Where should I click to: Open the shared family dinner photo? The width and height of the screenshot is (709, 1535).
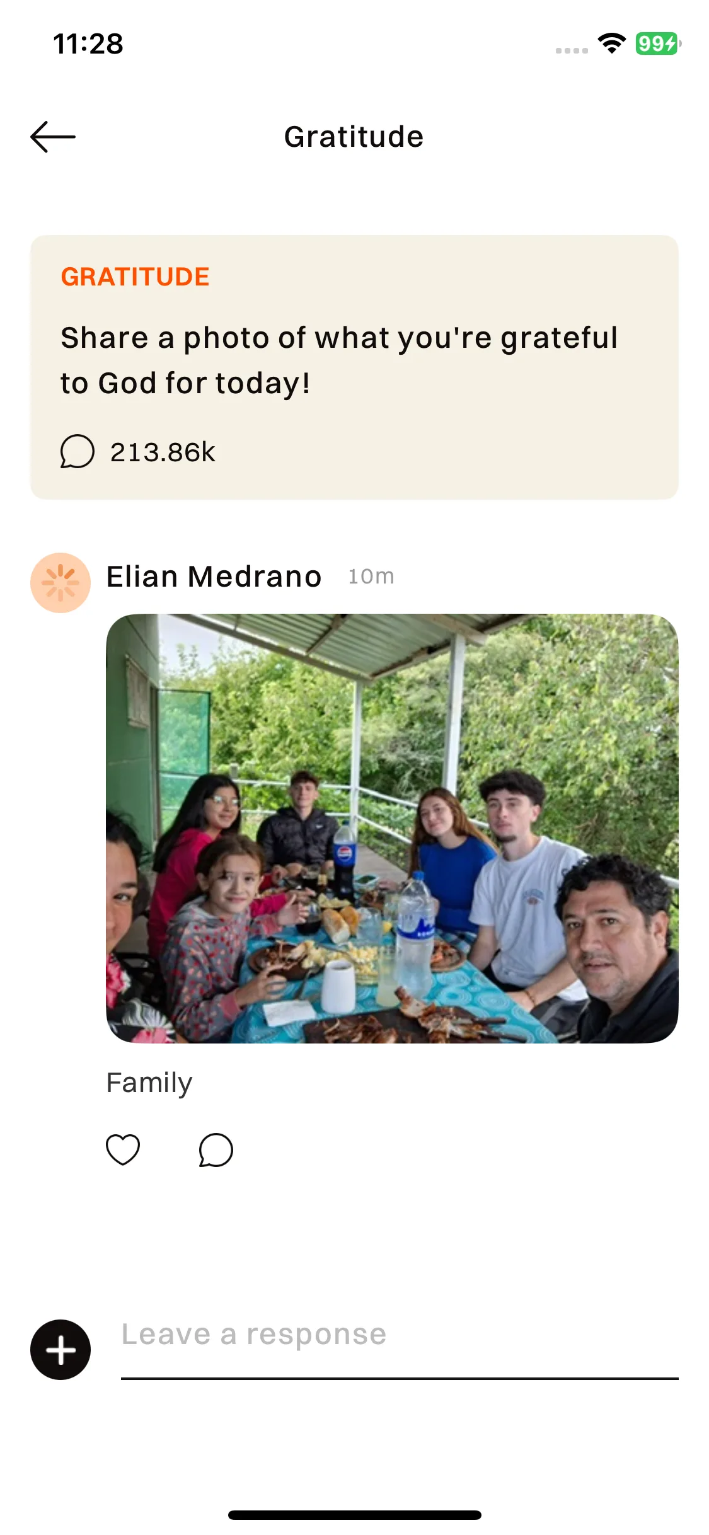click(392, 829)
